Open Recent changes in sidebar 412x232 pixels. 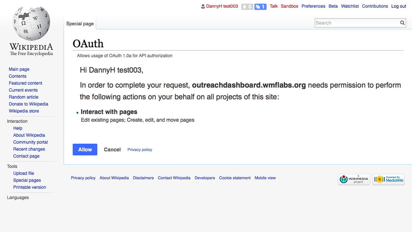coord(29,149)
